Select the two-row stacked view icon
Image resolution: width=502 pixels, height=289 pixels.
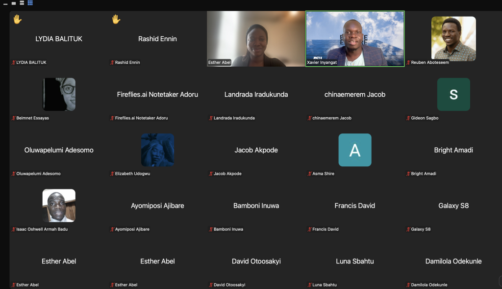pos(22,3)
